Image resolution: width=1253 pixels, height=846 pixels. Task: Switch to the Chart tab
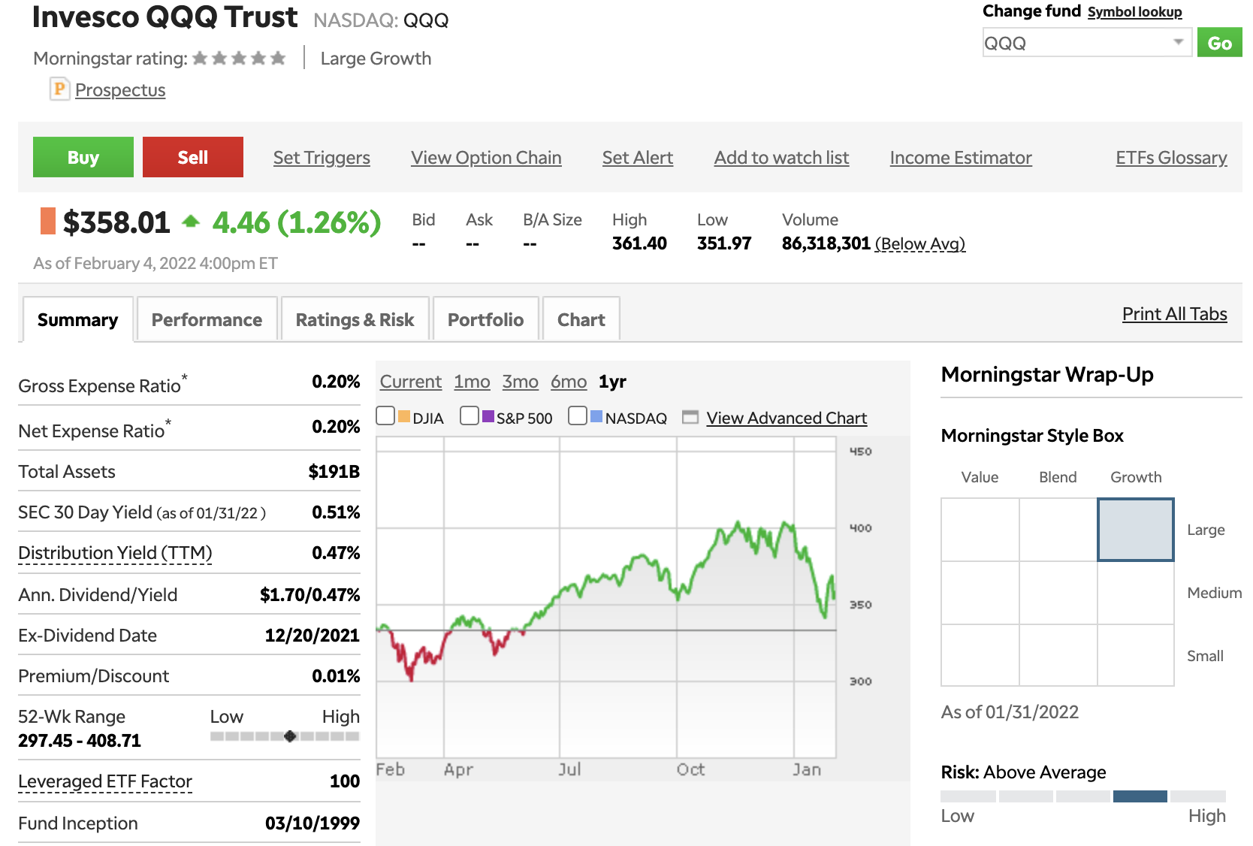[x=581, y=320]
